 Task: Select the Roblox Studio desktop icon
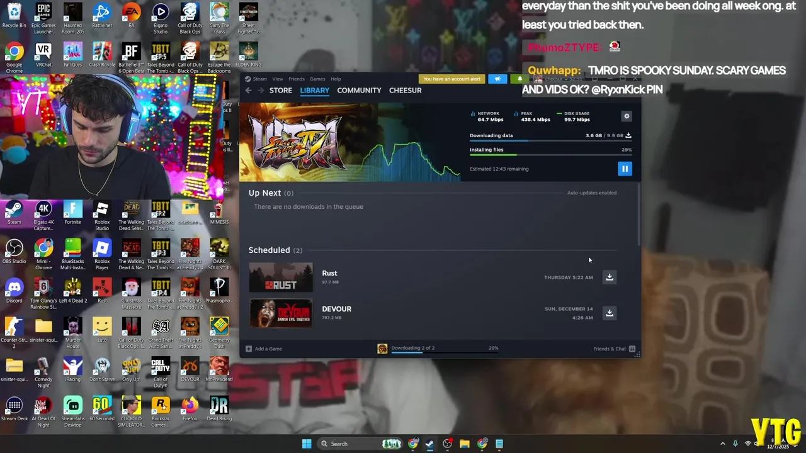pos(102,216)
